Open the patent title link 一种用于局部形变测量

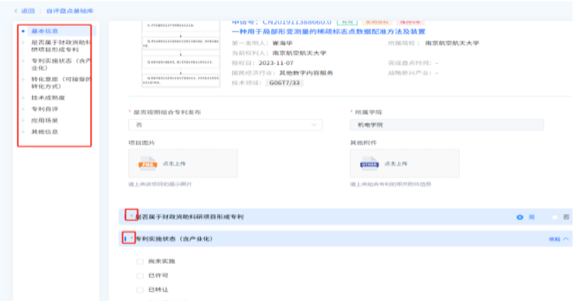(328, 33)
